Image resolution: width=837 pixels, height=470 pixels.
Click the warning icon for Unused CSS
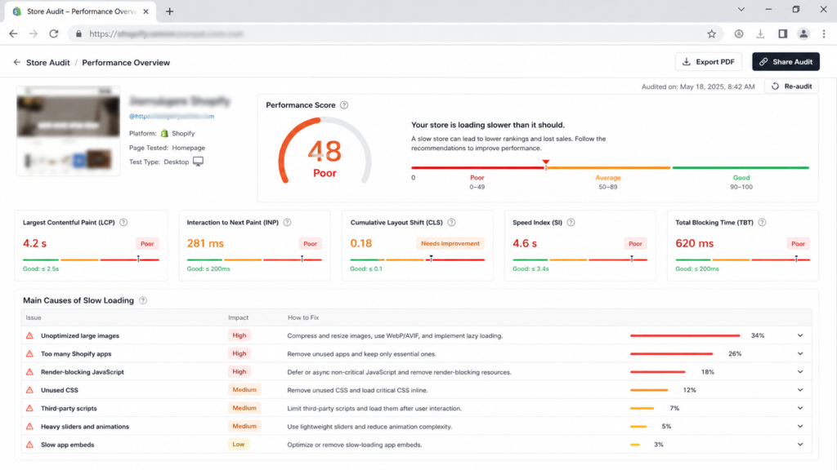coord(30,390)
